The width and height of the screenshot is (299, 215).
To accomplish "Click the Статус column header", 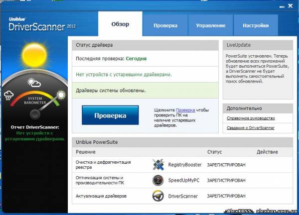I will [214, 152].
